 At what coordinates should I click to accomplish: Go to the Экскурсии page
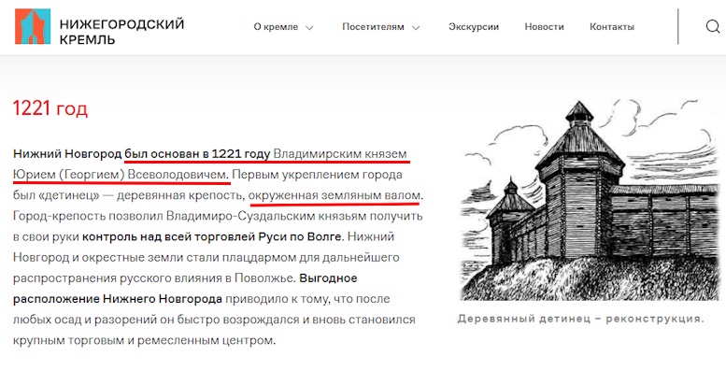(474, 27)
